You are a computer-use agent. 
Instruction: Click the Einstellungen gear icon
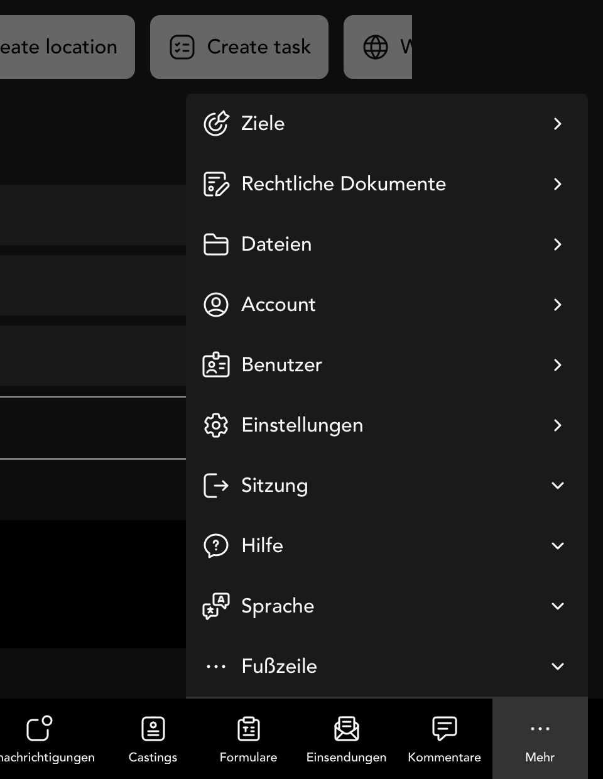tap(216, 425)
